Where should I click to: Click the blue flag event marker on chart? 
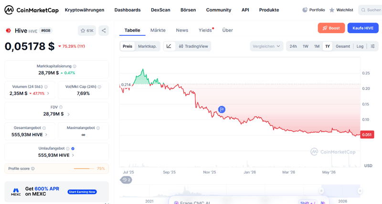coord(222,110)
